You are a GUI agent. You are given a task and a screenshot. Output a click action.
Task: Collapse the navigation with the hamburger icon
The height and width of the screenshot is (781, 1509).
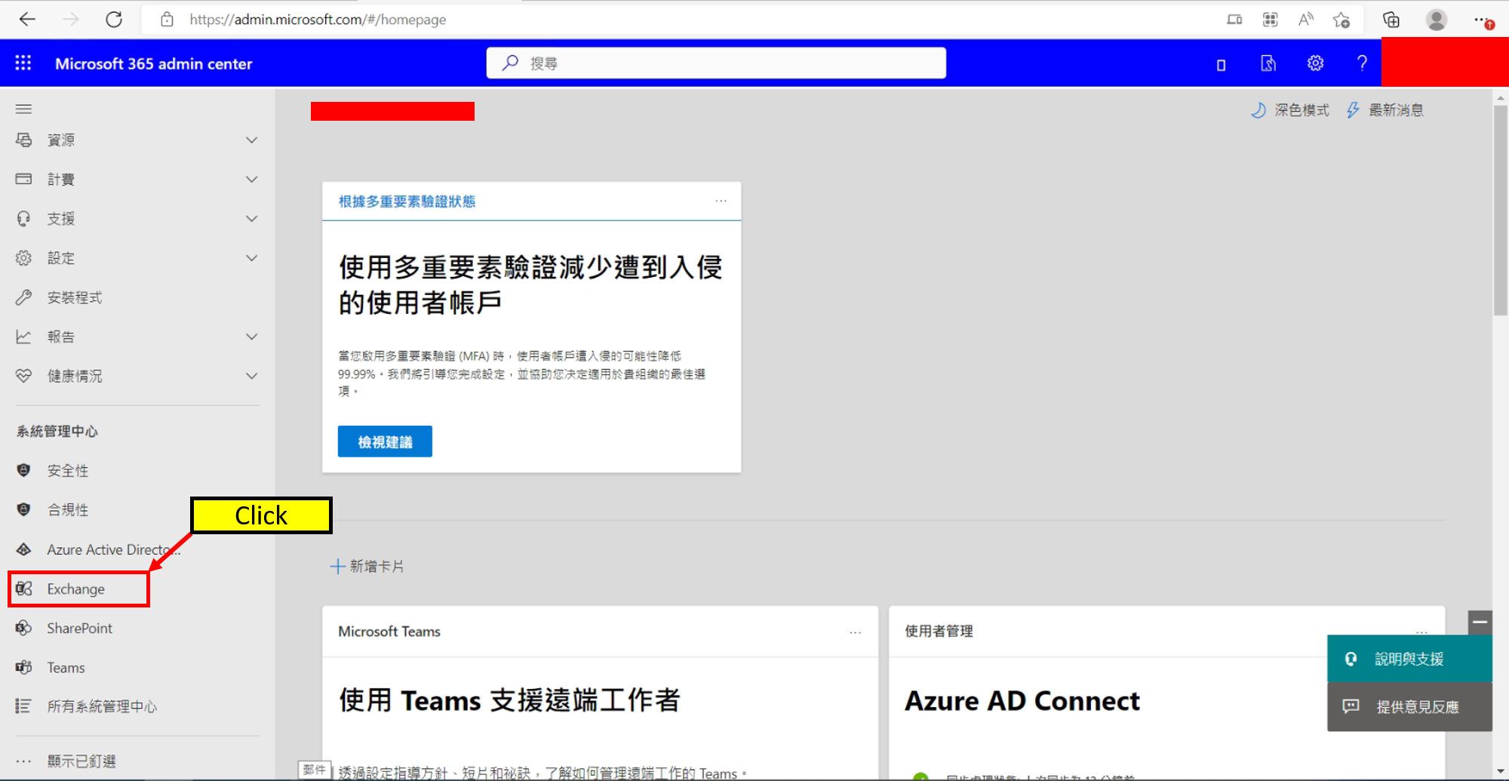pos(23,109)
